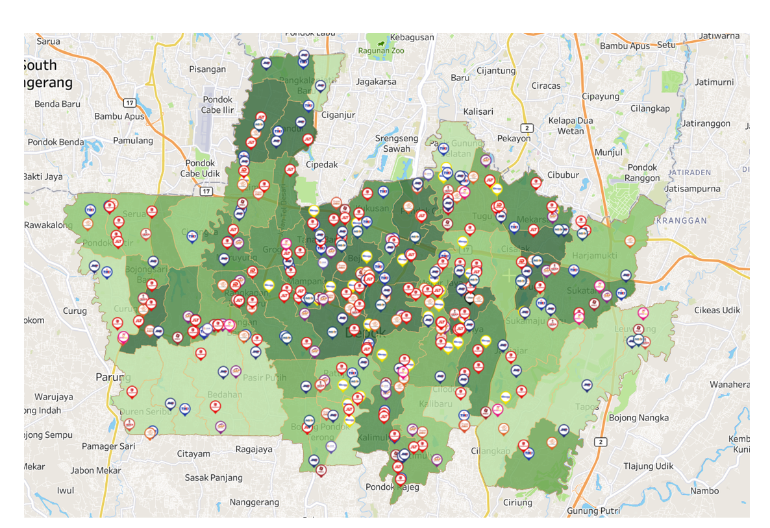The width and height of the screenshot is (770, 528).
Task: Select lone red marker north of Bedahan area
Action: (201, 354)
